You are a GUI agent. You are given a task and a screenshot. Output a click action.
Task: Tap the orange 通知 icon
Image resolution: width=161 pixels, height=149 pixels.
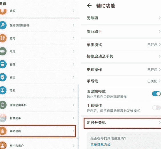3,11
